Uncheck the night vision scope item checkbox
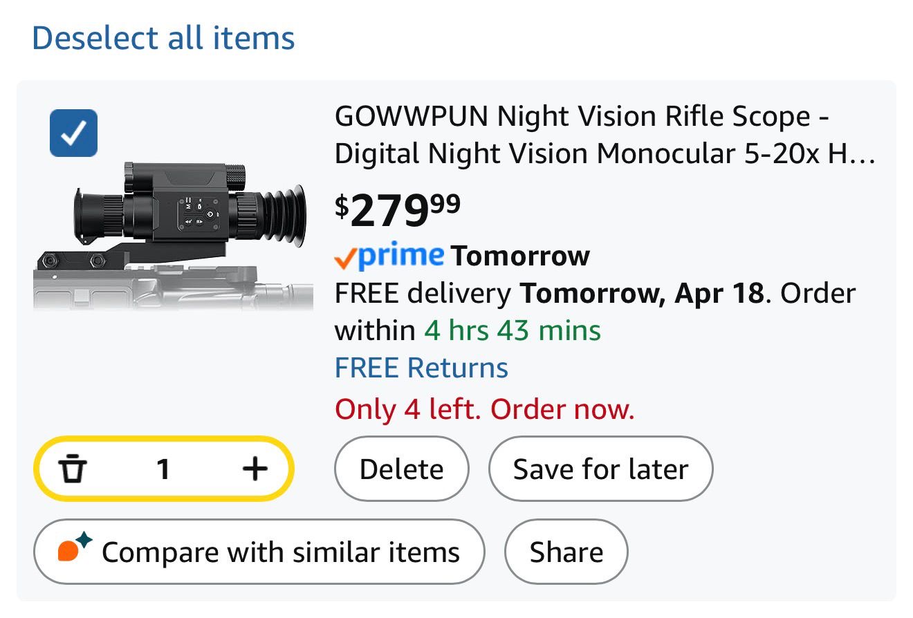This screenshot has width=913, height=618. point(73,133)
